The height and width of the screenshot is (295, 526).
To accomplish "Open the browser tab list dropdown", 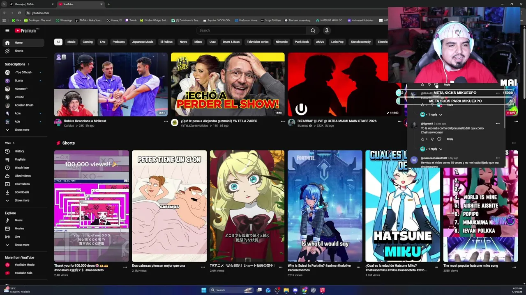I will 4,4.
